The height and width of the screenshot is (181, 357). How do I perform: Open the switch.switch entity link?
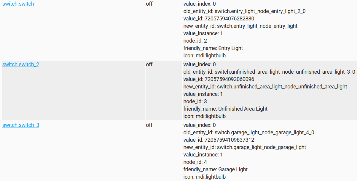[18, 4]
